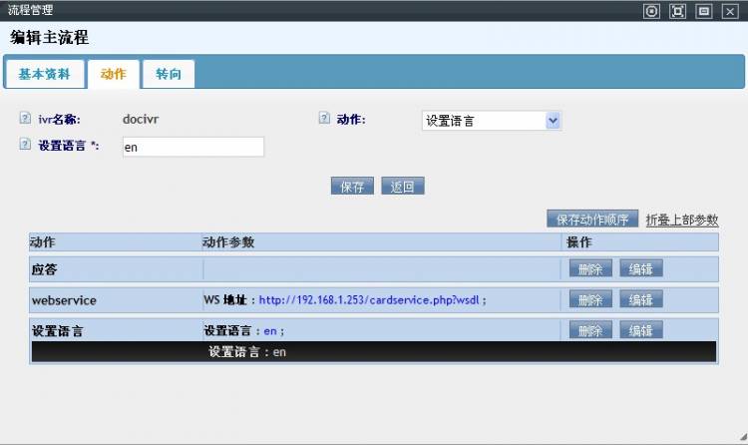Image resolution: width=748 pixels, height=445 pixels.
Task: Edit the 应答 action row
Action: point(640,268)
